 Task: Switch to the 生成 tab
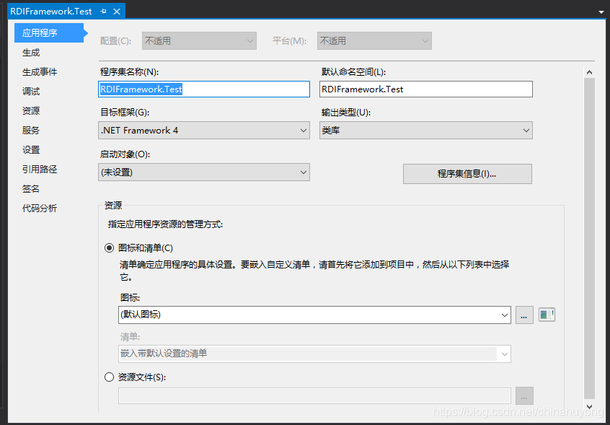(31, 53)
